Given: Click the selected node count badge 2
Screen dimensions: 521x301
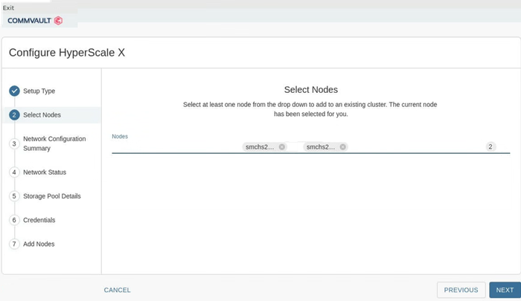Looking at the screenshot, I should 490,146.
